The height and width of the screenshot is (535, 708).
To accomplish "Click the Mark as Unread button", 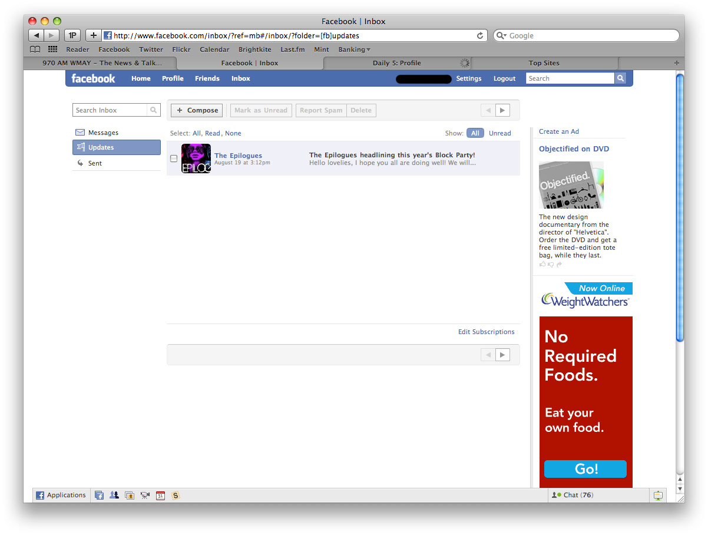I will (x=261, y=110).
